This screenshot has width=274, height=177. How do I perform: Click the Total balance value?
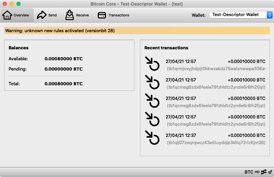(63, 84)
